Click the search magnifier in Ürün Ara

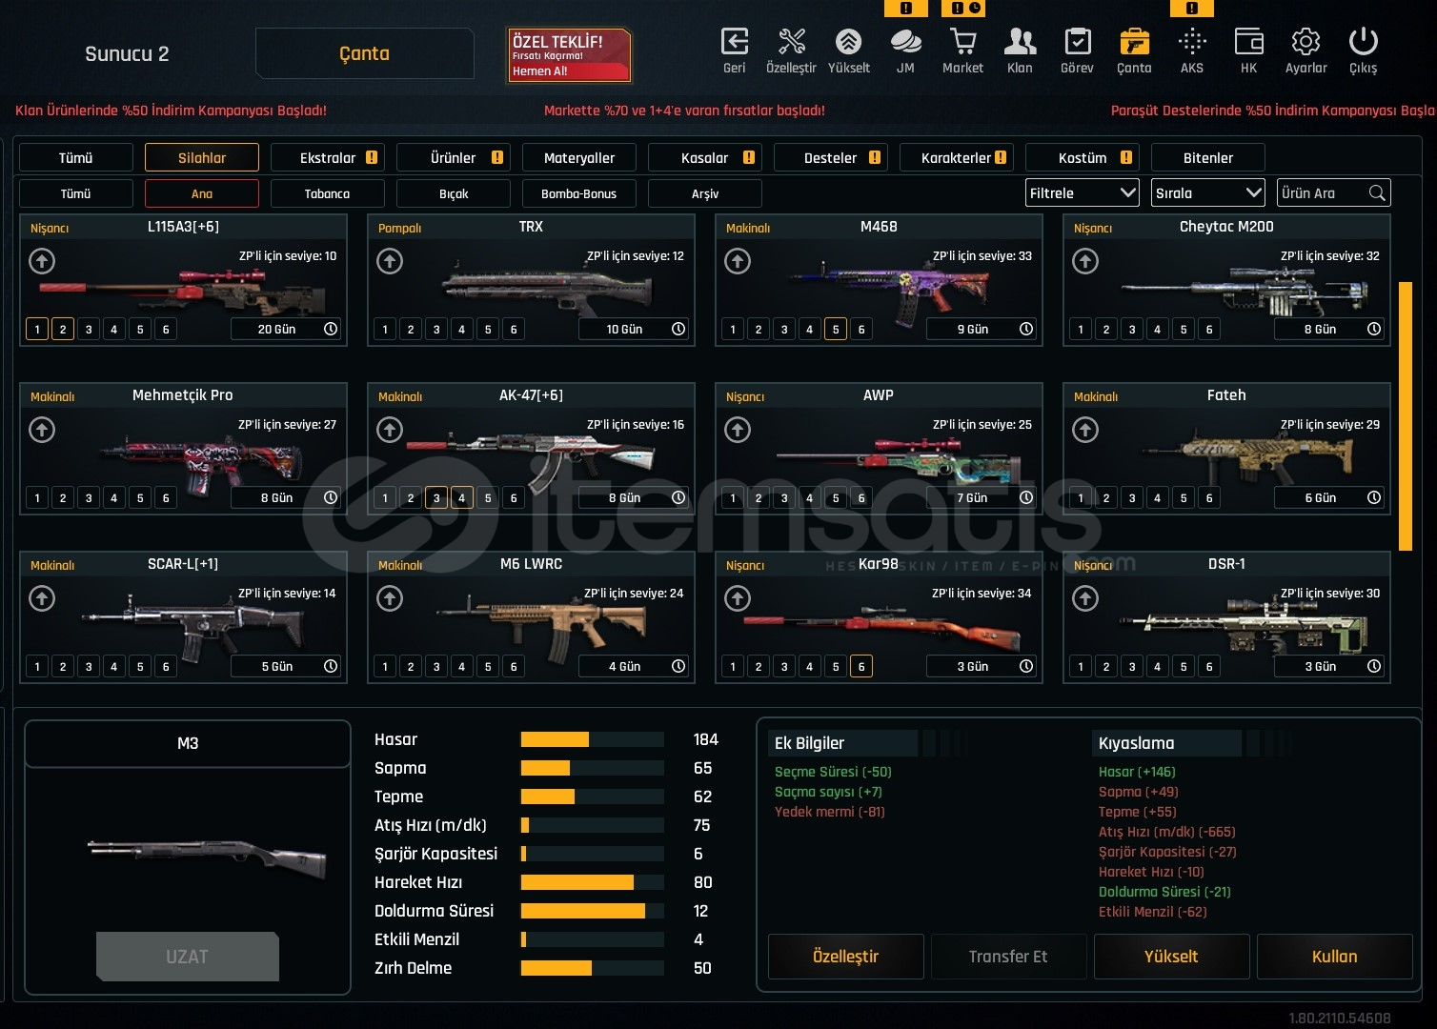tap(1377, 193)
